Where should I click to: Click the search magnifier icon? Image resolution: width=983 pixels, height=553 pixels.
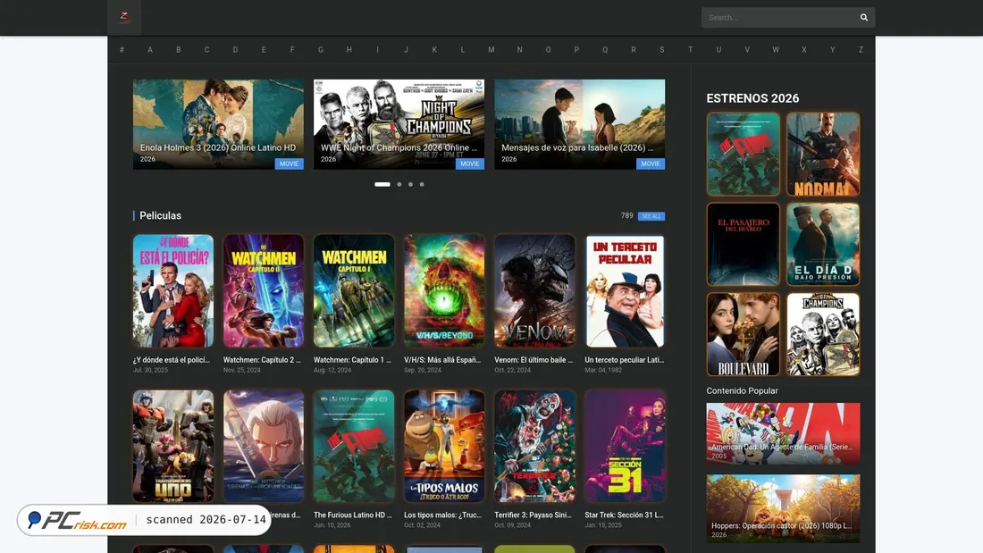(864, 18)
